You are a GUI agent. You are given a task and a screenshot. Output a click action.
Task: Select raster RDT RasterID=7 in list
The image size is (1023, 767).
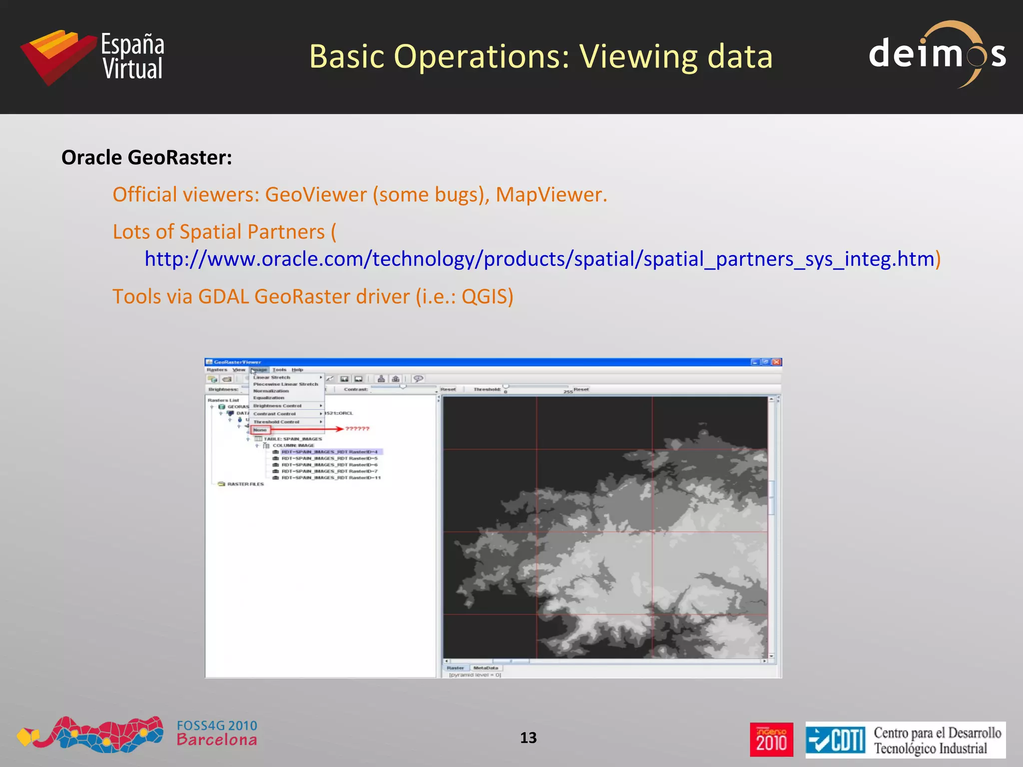click(329, 471)
